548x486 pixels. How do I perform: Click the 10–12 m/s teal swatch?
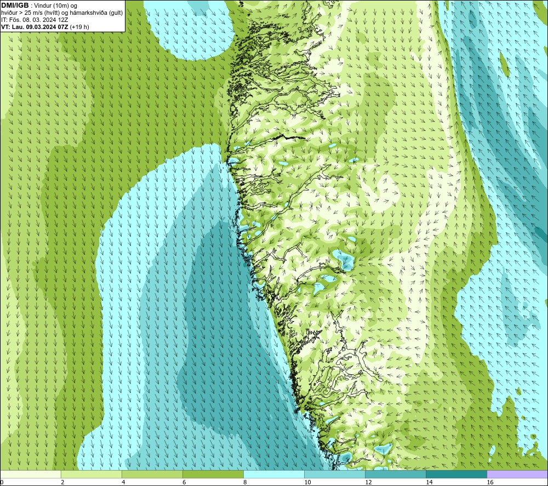[334, 474]
